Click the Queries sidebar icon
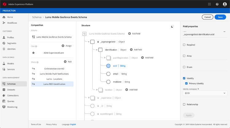 [4, 101]
